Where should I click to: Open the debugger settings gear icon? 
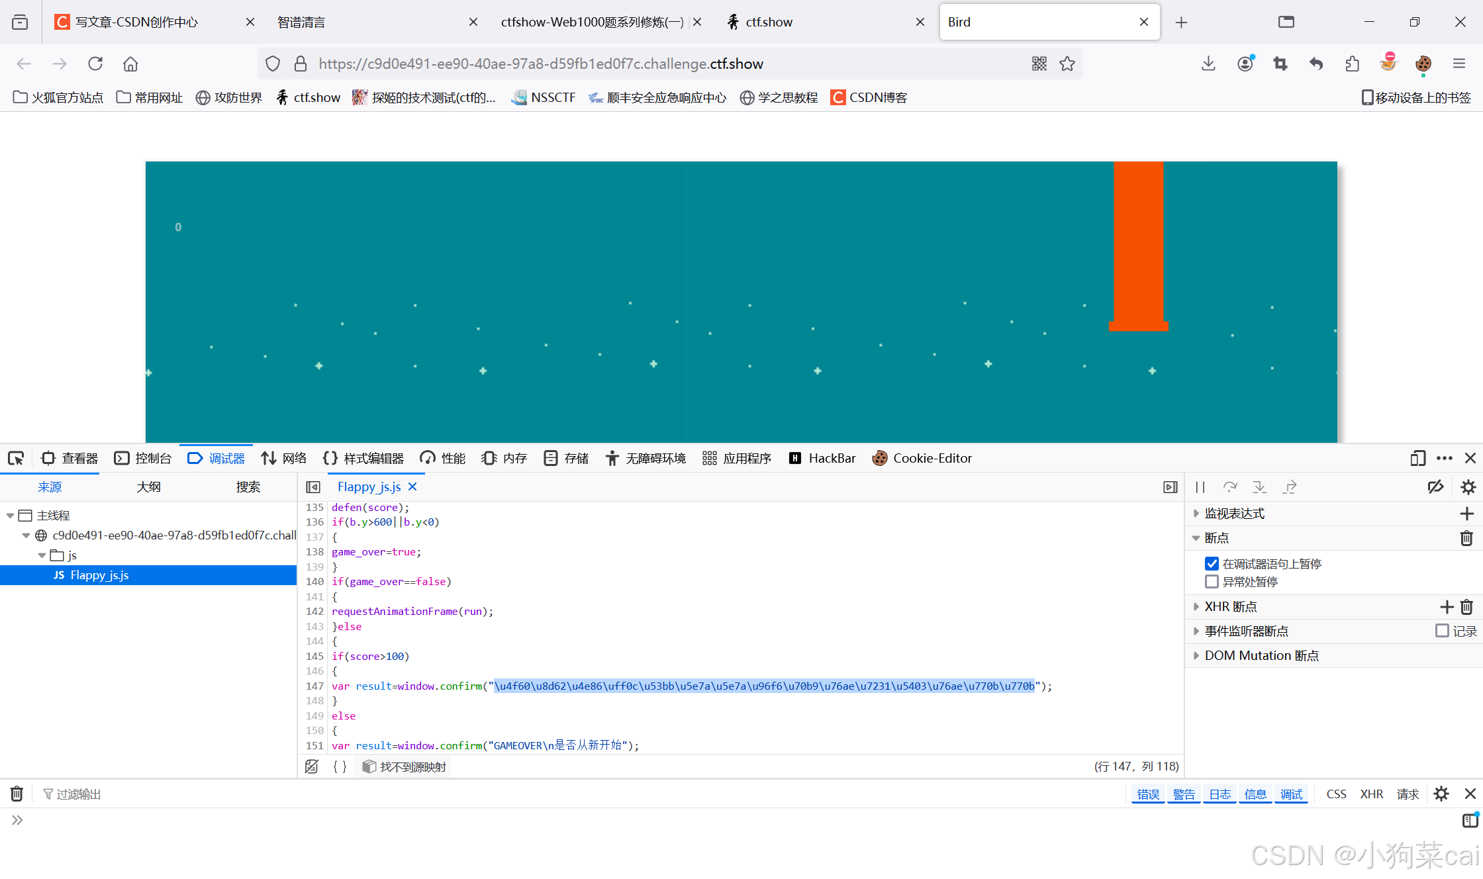click(x=1468, y=487)
